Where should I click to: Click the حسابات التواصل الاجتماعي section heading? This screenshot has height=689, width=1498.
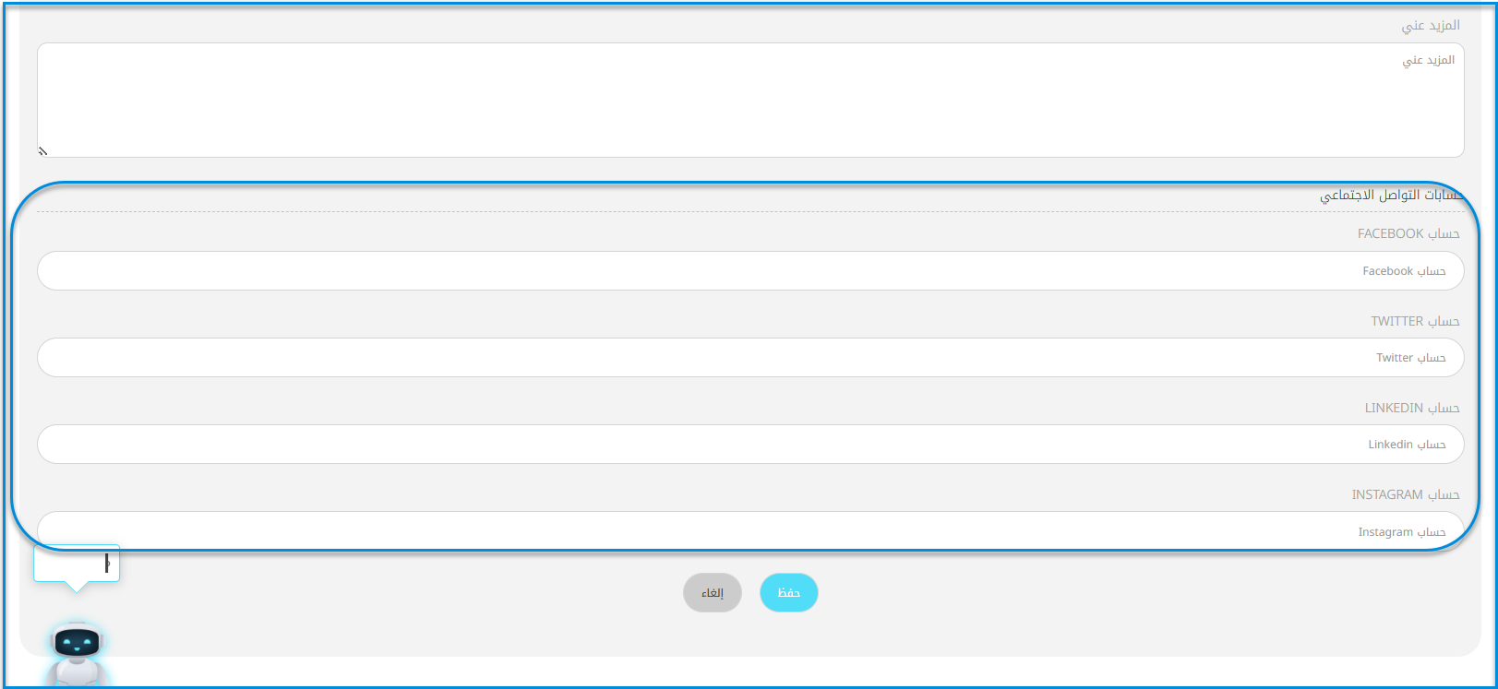[x=1392, y=195]
